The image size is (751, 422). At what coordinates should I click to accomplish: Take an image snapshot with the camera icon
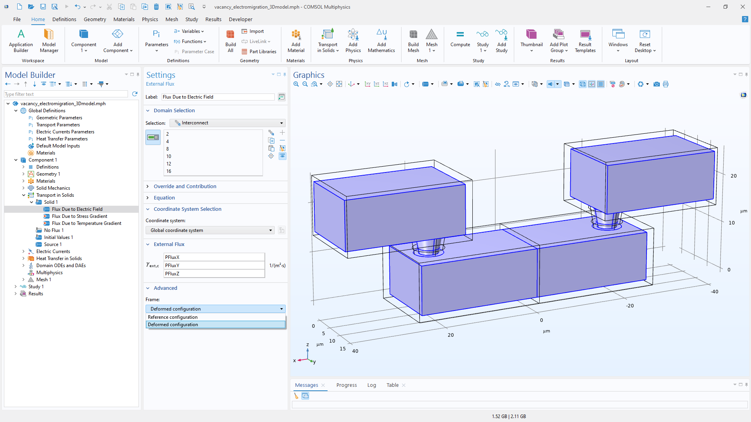[x=657, y=84]
